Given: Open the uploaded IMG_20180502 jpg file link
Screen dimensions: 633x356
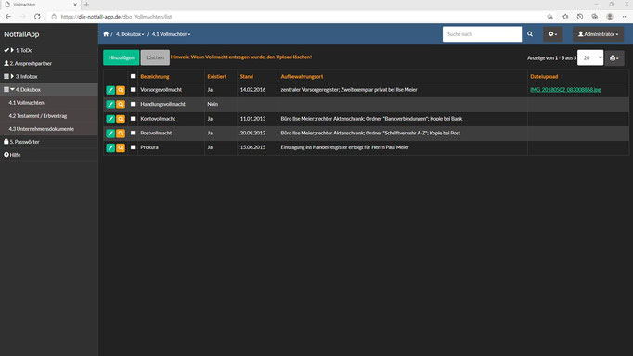Looking at the screenshot, I should [565, 90].
